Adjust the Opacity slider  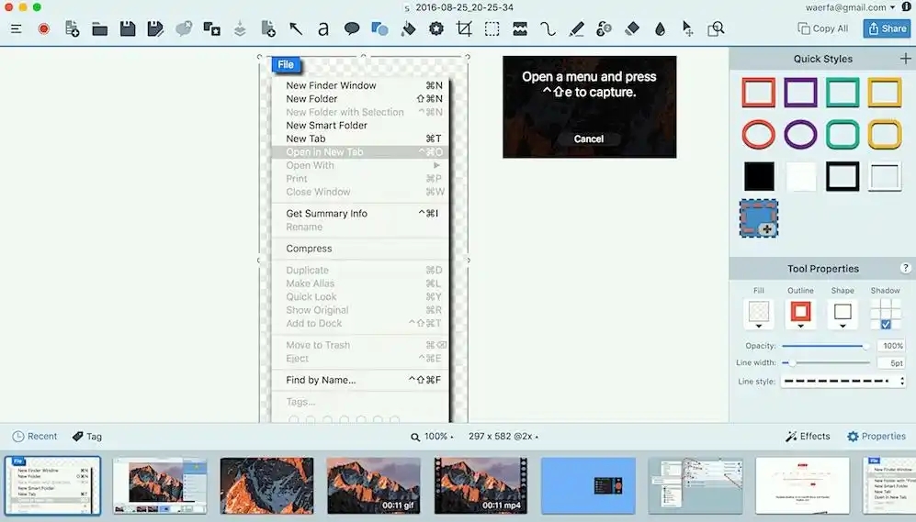pos(826,346)
